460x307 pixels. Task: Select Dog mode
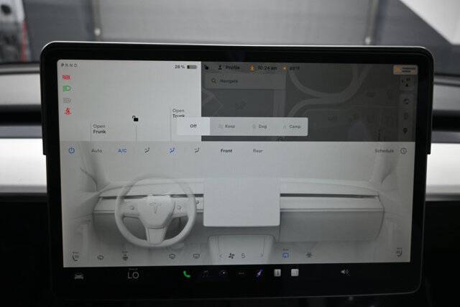tap(259, 127)
